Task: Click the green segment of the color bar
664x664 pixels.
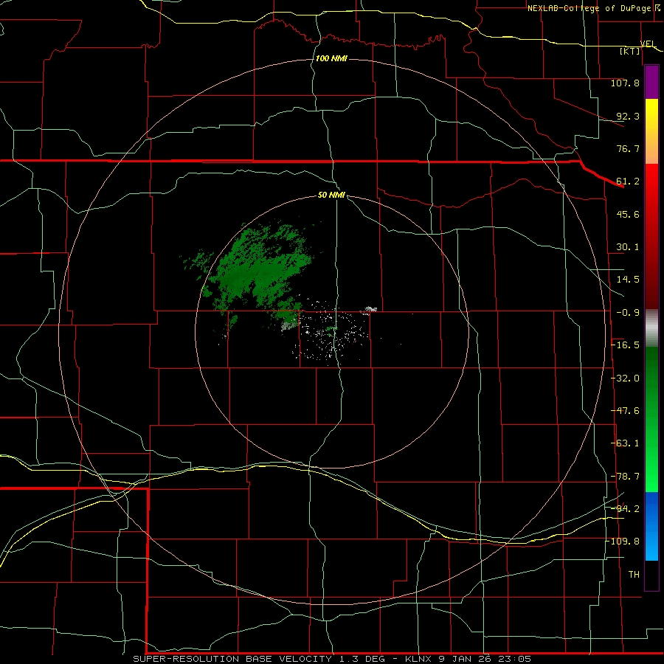Action: coord(651,419)
